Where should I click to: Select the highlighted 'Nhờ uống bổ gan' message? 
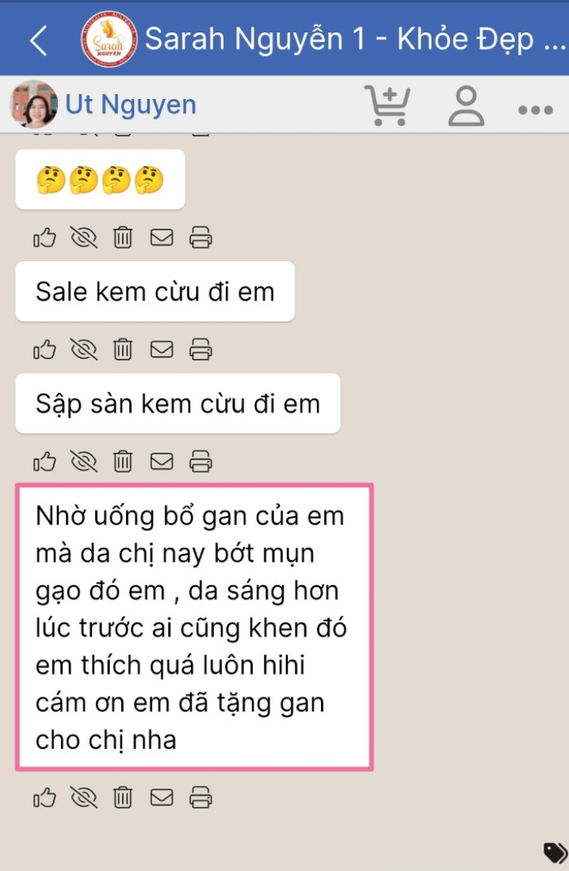[x=194, y=627]
